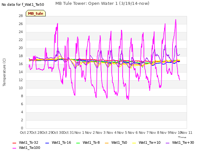Click the Oct 28 x-axis tick label
This screenshot has height=154, width=206.
click(x=36, y=133)
